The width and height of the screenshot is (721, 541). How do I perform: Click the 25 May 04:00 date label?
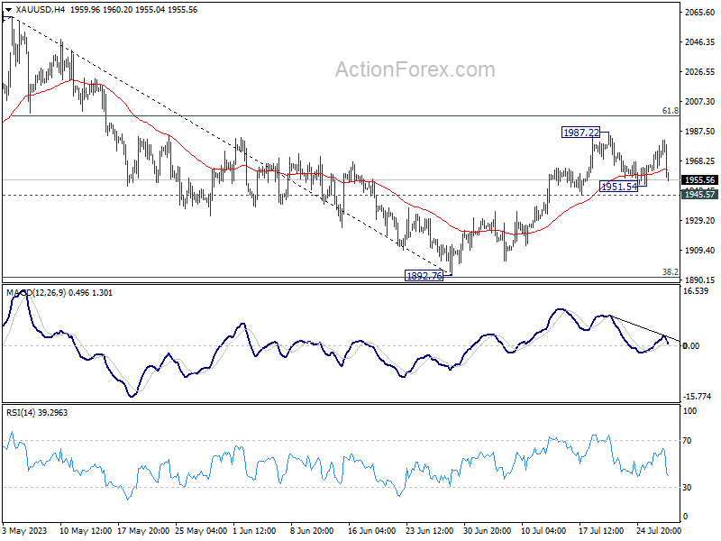coord(201,531)
